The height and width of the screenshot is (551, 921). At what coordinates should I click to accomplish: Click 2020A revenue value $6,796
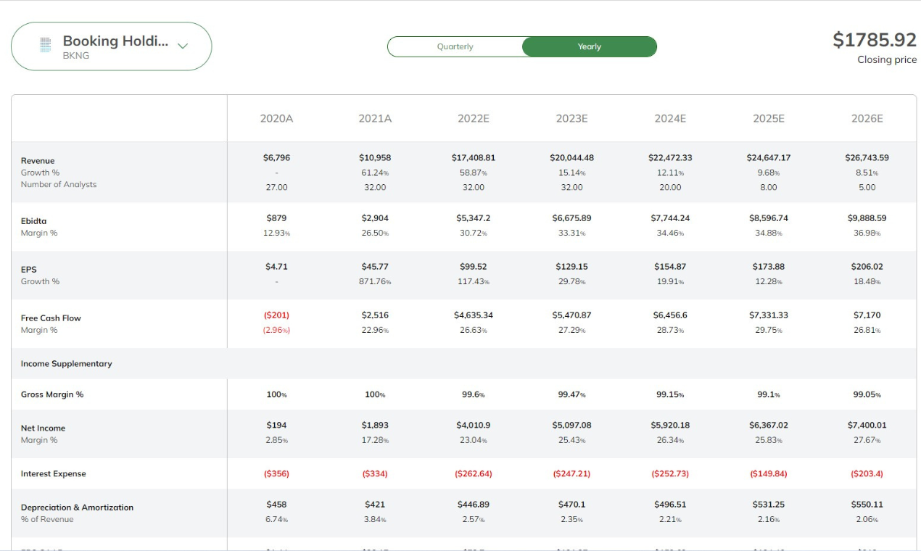(x=276, y=157)
